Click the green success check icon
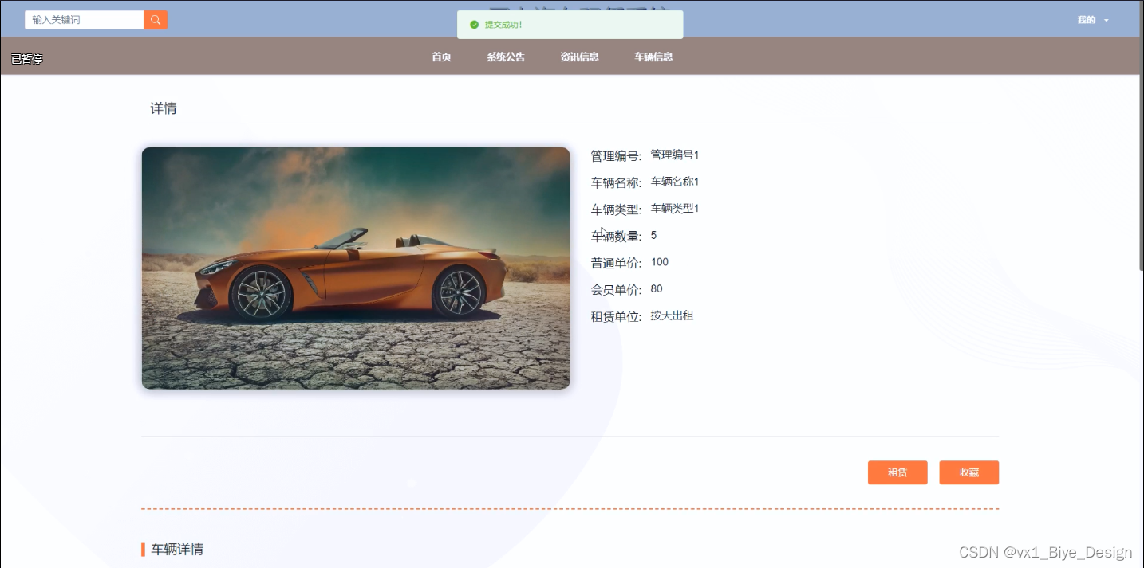The height and width of the screenshot is (568, 1144). [474, 25]
